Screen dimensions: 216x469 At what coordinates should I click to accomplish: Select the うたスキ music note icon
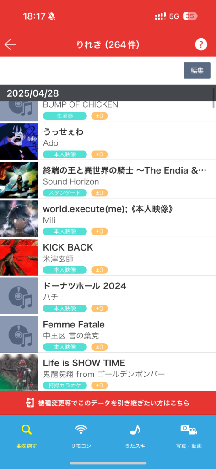pyautogui.click(x=135, y=430)
